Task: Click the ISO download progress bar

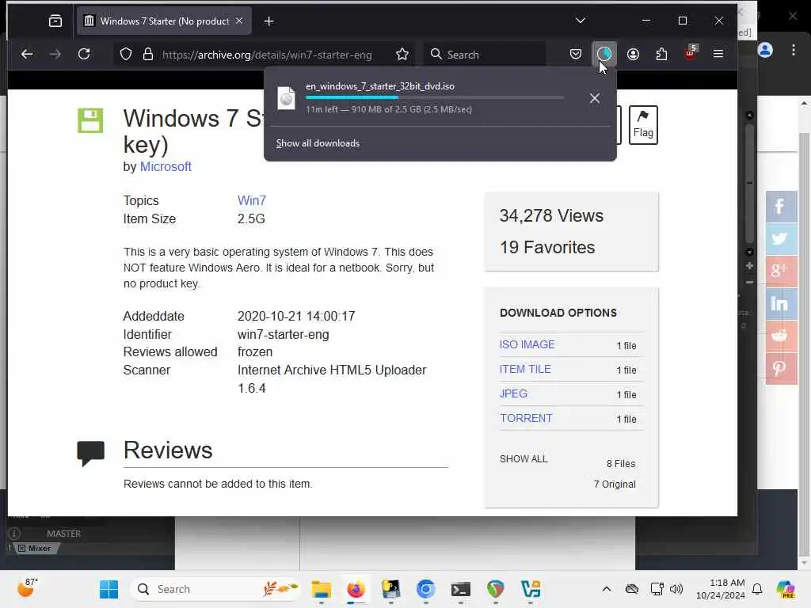Action: 435,97
